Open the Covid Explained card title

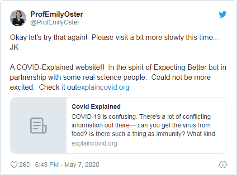coord(96,107)
